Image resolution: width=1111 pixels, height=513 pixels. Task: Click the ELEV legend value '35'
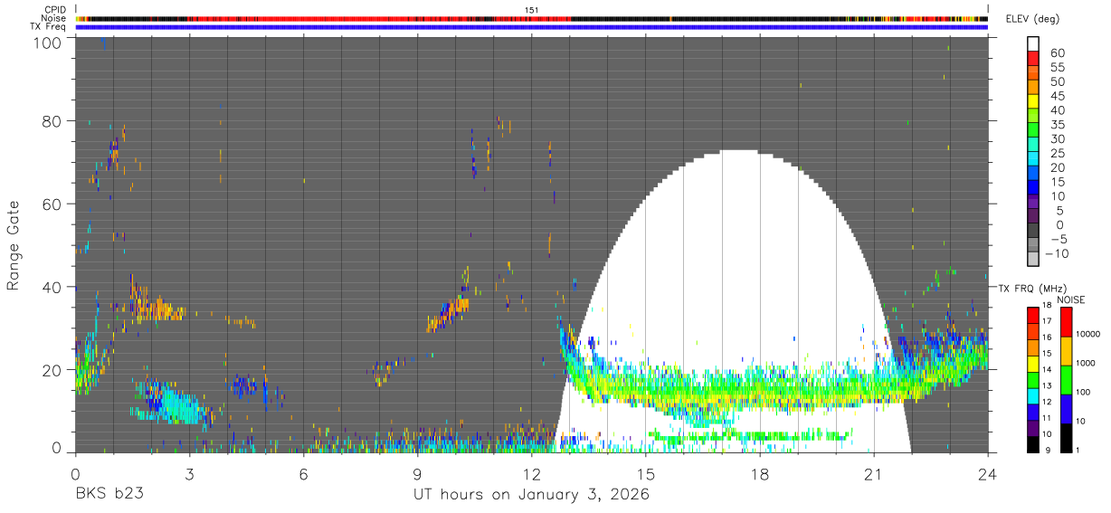[1057, 125]
